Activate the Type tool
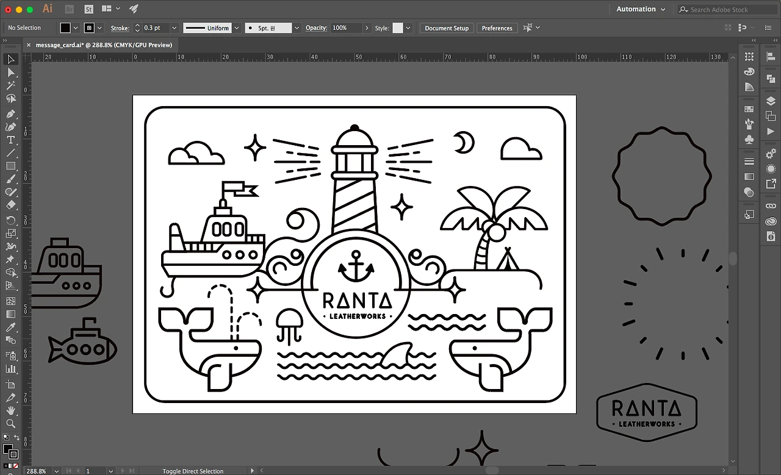The image size is (781, 475). [10, 140]
